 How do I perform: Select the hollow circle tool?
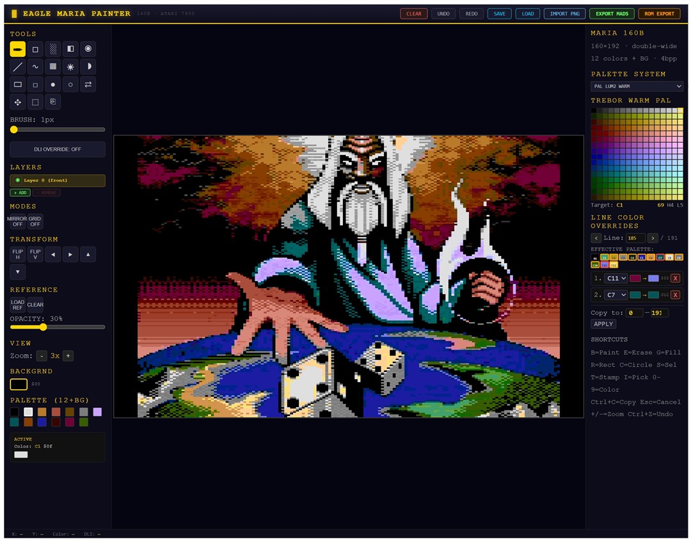click(x=70, y=84)
